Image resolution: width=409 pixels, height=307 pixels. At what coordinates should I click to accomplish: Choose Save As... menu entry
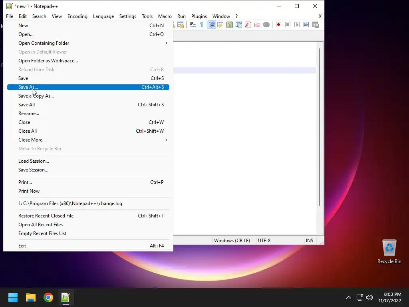pyautogui.click(x=88, y=87)
